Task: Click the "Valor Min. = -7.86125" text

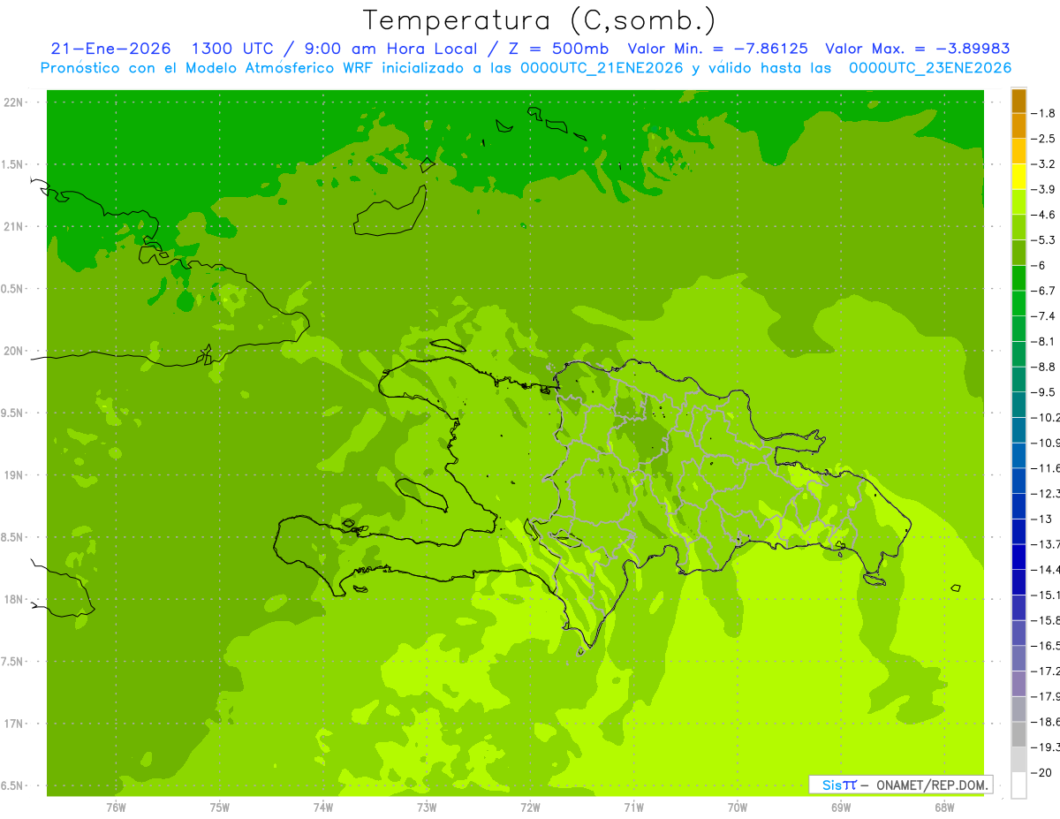Action: click(x=717, y=49)
